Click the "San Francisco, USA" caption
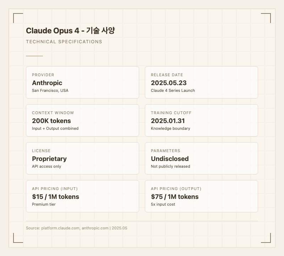 pyautogui.click(x=50, y=90)
